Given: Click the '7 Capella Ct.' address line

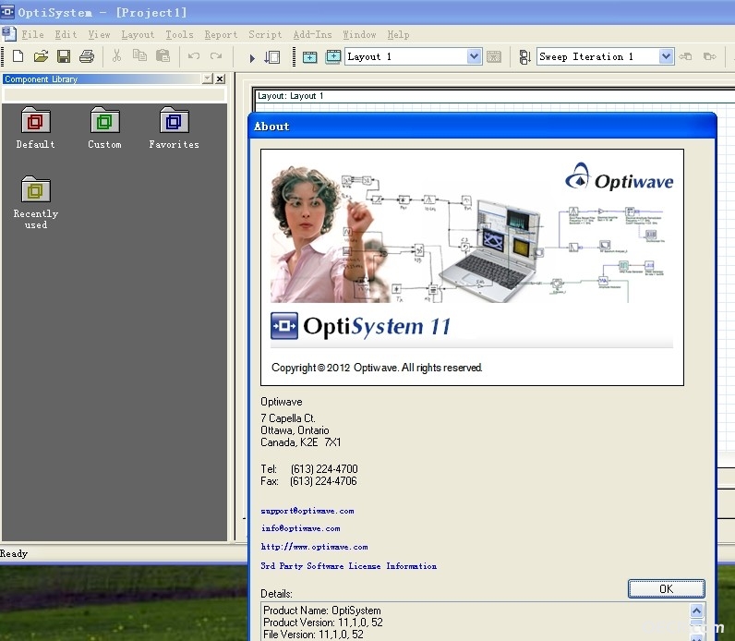Looking at the screenshot, I should click(288, 417).
